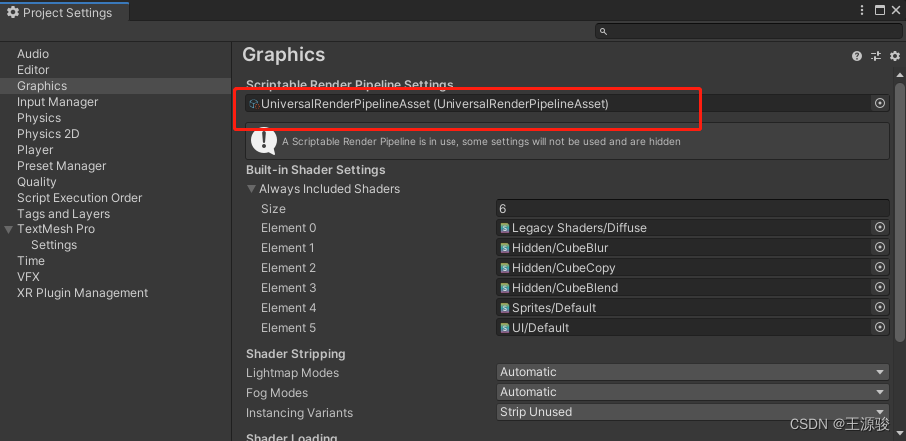Click the Fog Modes label
This screenshot has width=906, height=441.
[276, 393]
